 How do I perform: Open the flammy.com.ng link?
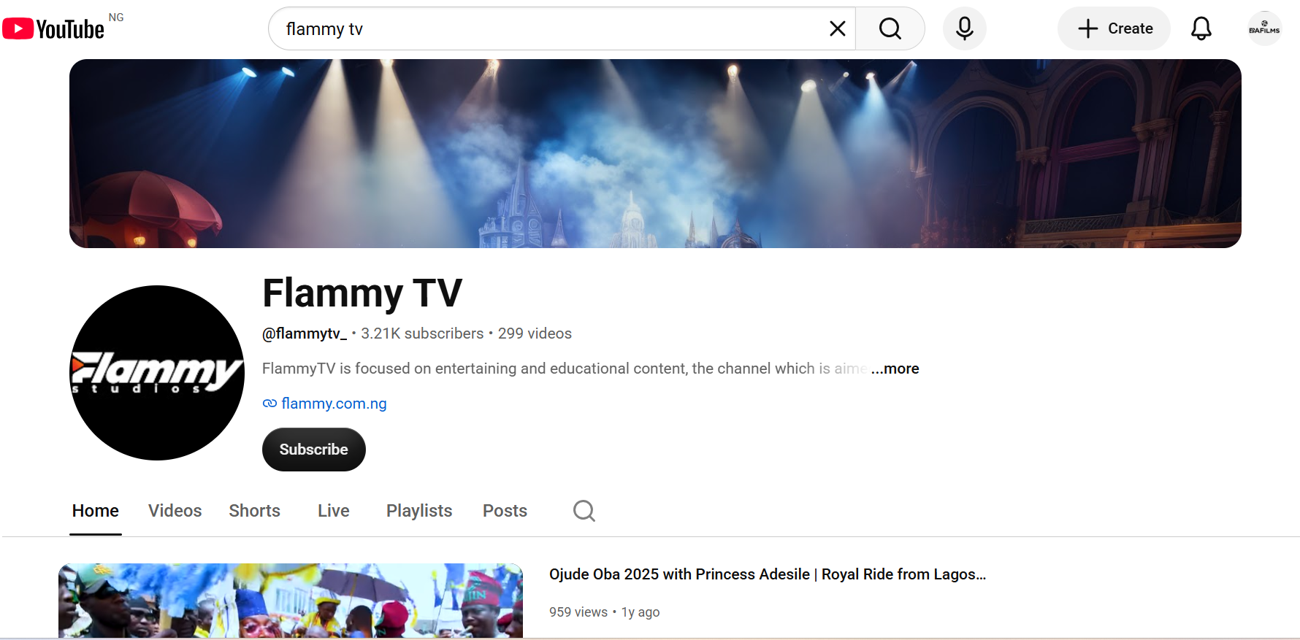point(334,404)
